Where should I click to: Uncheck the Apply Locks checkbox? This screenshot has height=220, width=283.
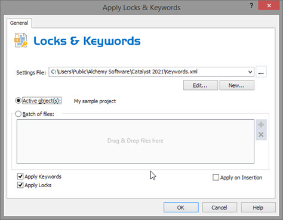20,185
